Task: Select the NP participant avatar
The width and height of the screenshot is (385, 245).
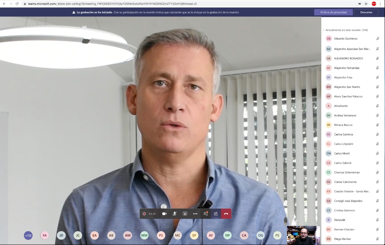Action: 227,235
